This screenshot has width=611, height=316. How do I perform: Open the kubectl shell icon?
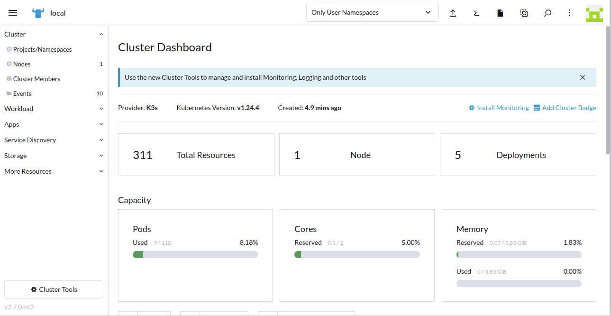tap(476, 13)
